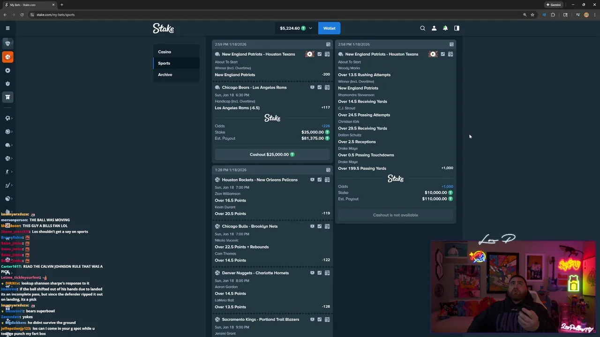Open the Gemini button in Chrome
Image resolution: width=600 pixels, height=337 pixels.
coord(554,5)
